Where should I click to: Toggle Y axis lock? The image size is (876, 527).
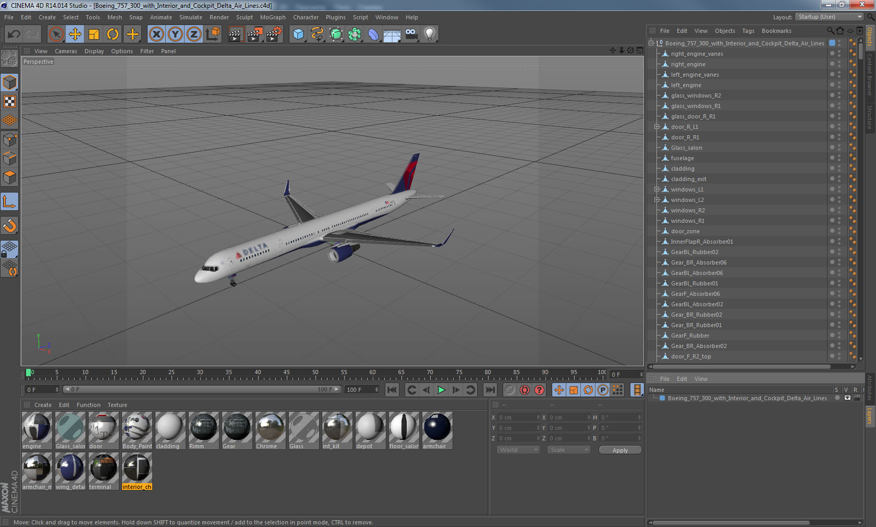(x=175, y=34)
